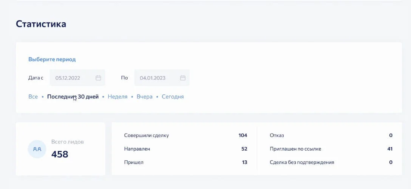This screenshot has height=189, width=411.
Task: Click the 'Направлен' row label
Action: 137,149
